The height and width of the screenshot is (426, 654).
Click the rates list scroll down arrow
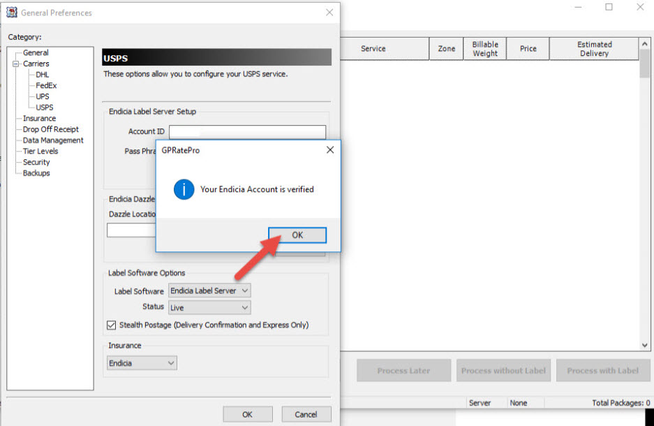645,345
